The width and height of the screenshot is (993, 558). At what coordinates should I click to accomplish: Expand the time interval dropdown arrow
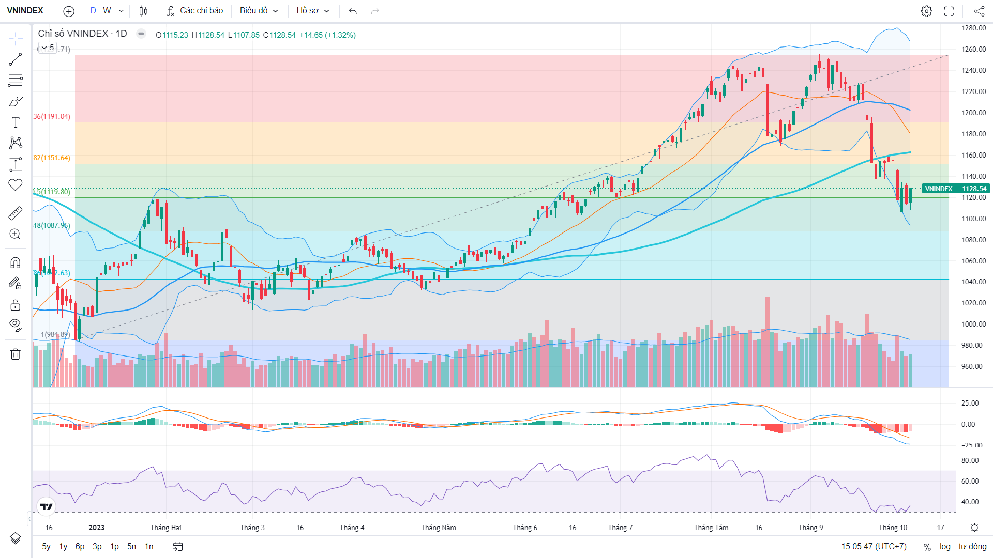tap(121, 11)
